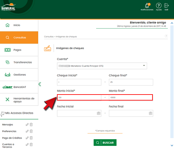Click the Ayuda question mark icon
This screenshot has width=174, height=150.
[x=158, y=6]
